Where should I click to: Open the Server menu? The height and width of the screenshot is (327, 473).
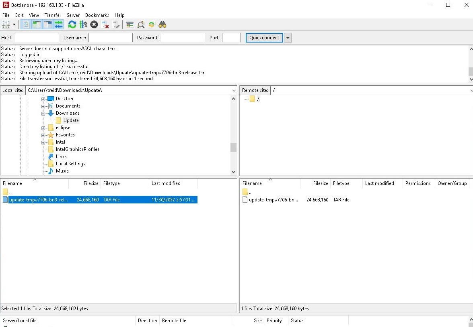73,15
